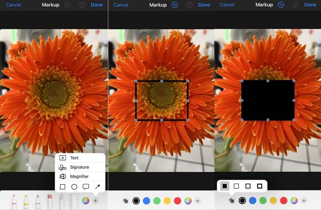Tap Cancel in the left panel

coord(14,5)
